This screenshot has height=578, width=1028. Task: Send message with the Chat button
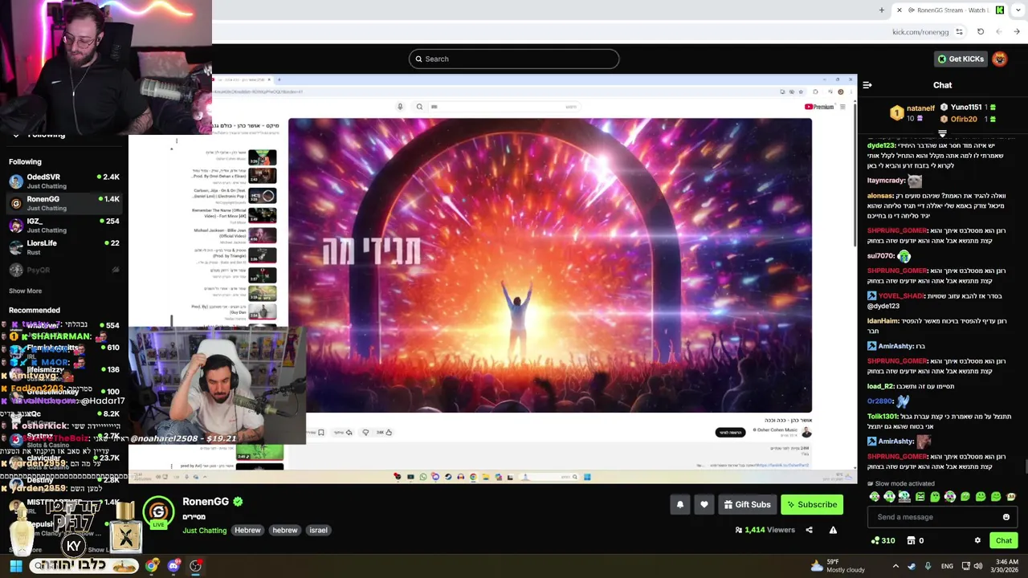1004,540
